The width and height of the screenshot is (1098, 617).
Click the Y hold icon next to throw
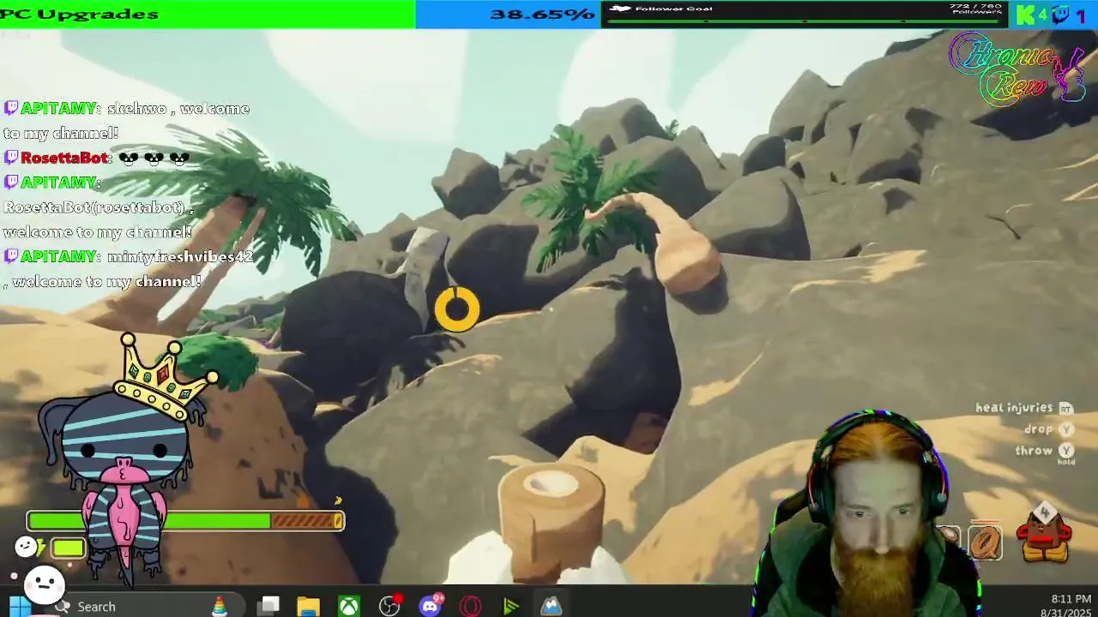1066,452
